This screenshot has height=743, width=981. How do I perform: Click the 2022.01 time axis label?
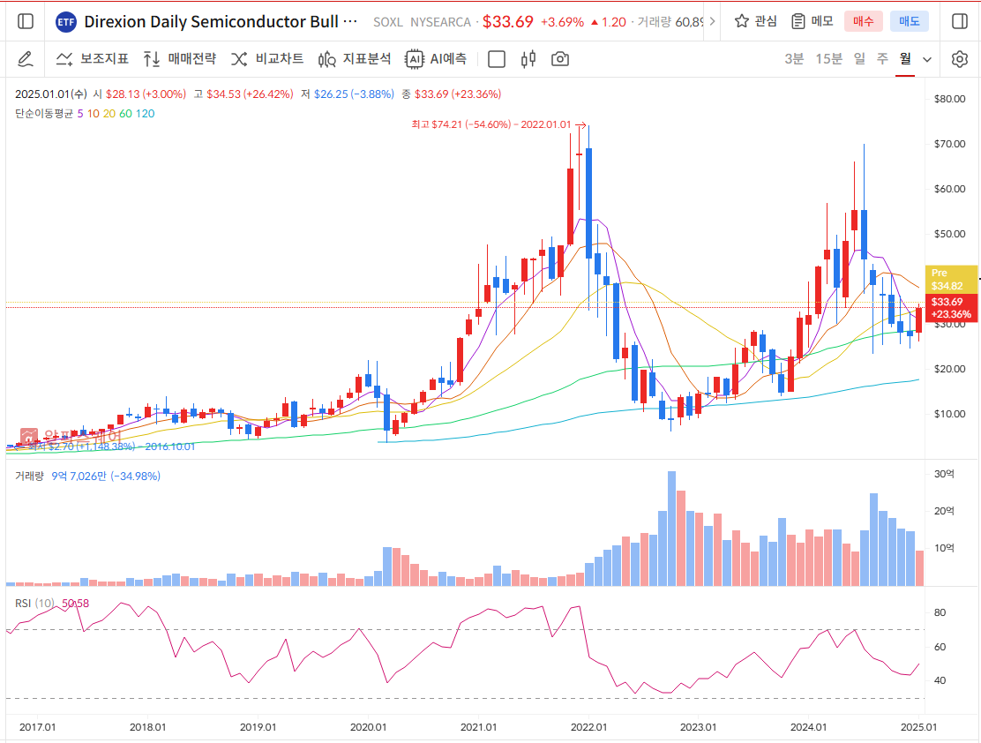(588, 727)
